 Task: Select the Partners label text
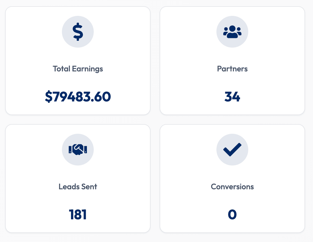(232, 69)
